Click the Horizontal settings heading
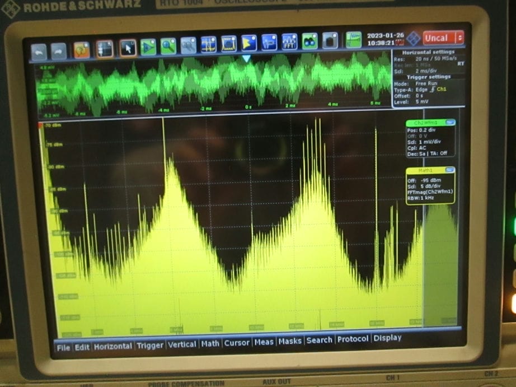 [x=428, y=52]
